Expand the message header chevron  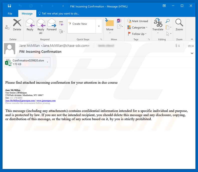tap(192, 53)
